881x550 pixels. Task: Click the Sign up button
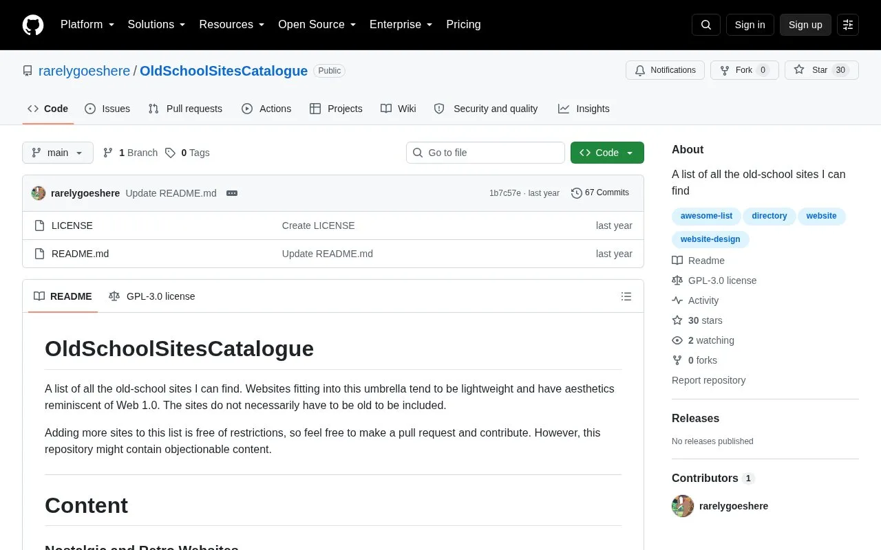(x=805, y=25)
